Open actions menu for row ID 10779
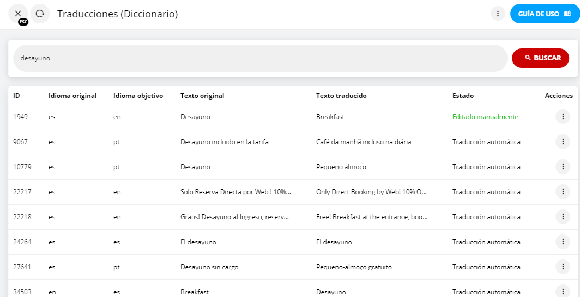 click(562, 167)
